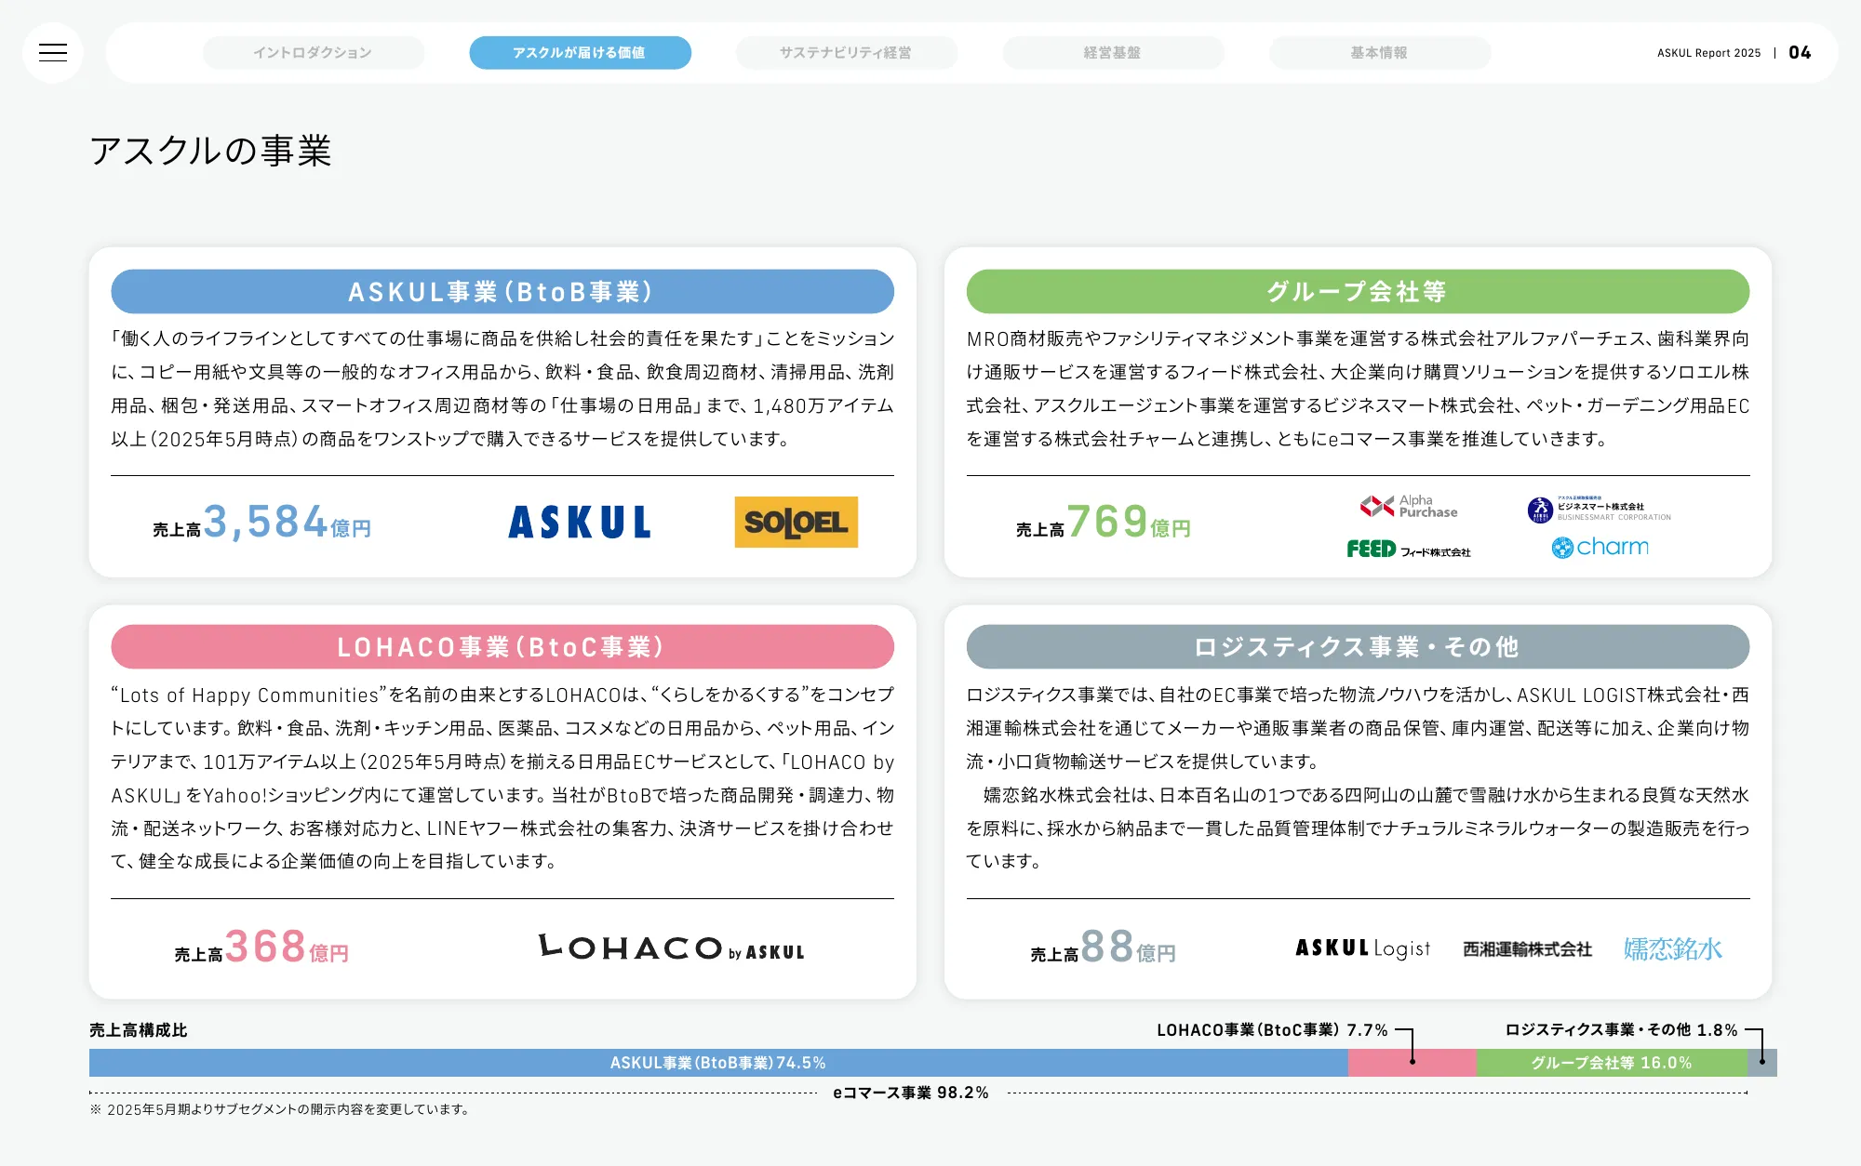Click the ASKUL logo in the BtoB card
1861x1166 pixels.
pos(579,522)
